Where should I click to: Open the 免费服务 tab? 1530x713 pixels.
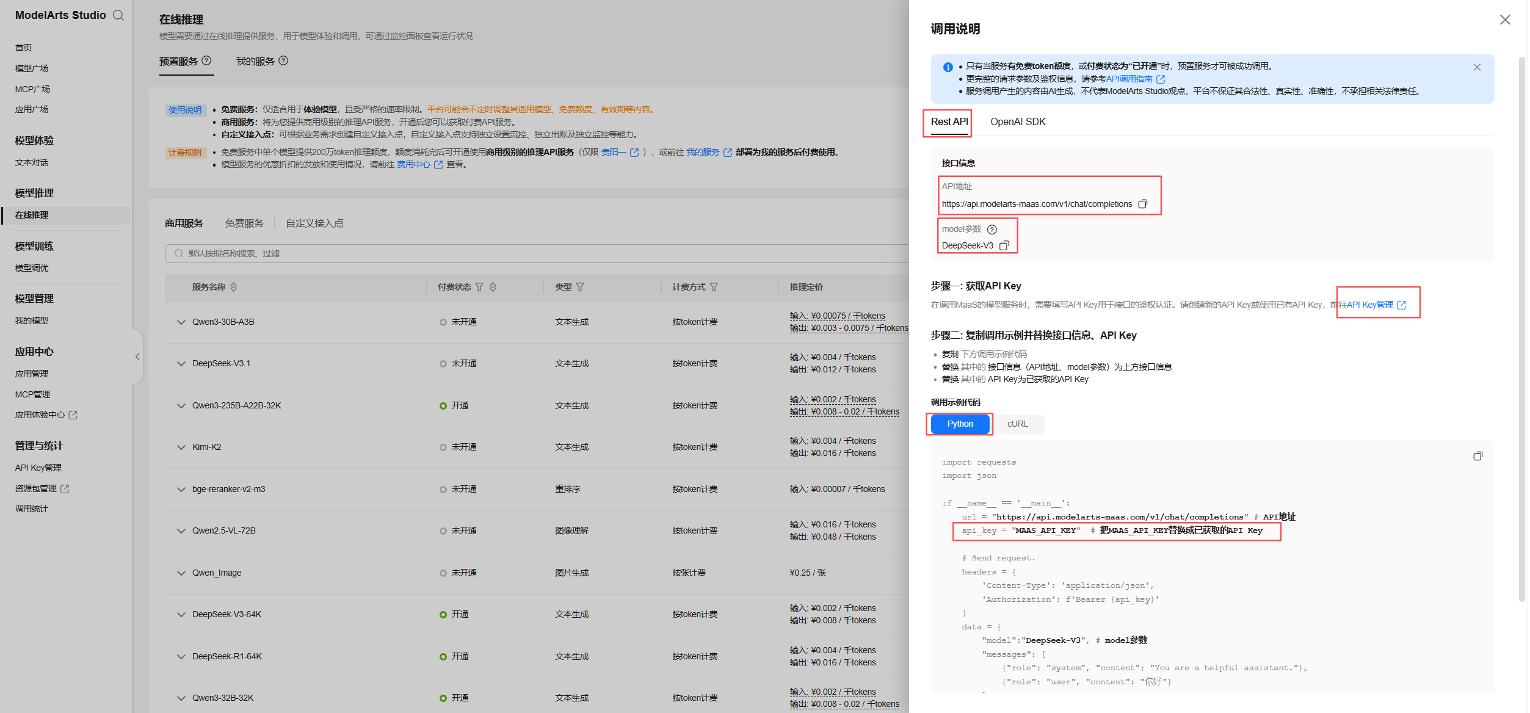tap(244, 223)
